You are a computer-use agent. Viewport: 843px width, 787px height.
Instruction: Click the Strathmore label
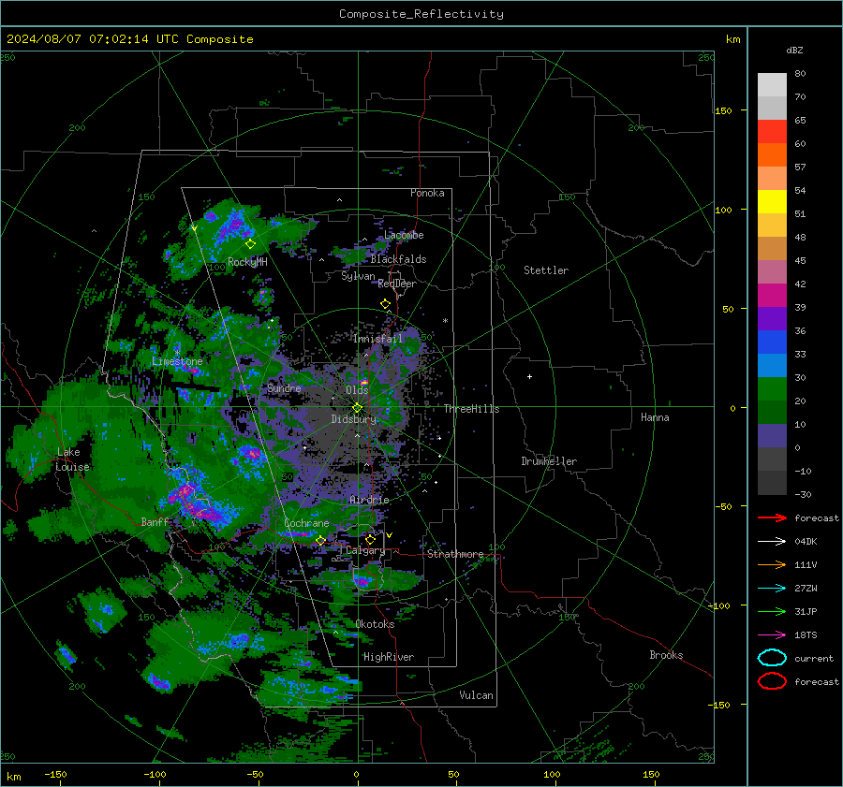click(x=455, y=554)
